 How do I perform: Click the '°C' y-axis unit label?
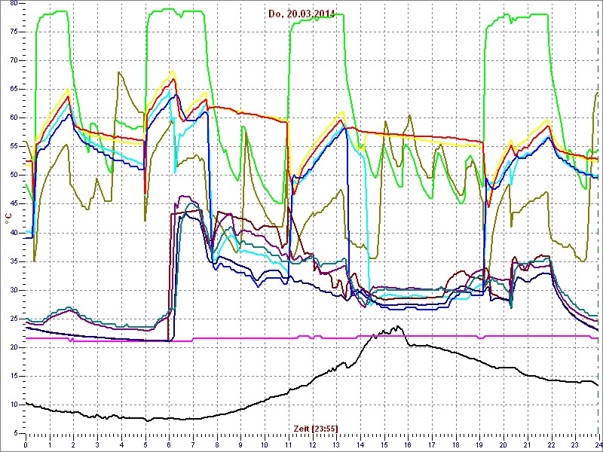[x=8, y=218]
